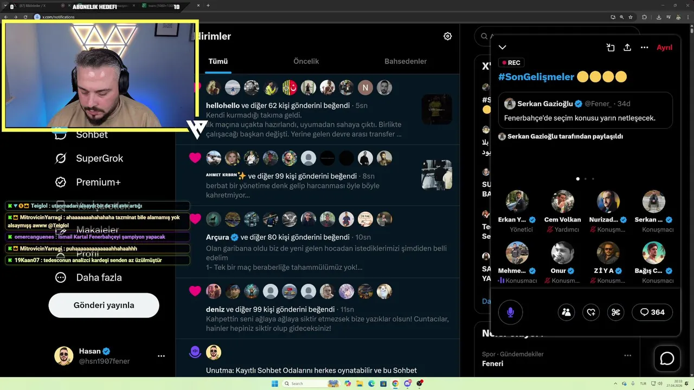This screenshot has height=390, width=694.
Task: Open more options for Feneri trend
Action: click(x=628, y=355)
